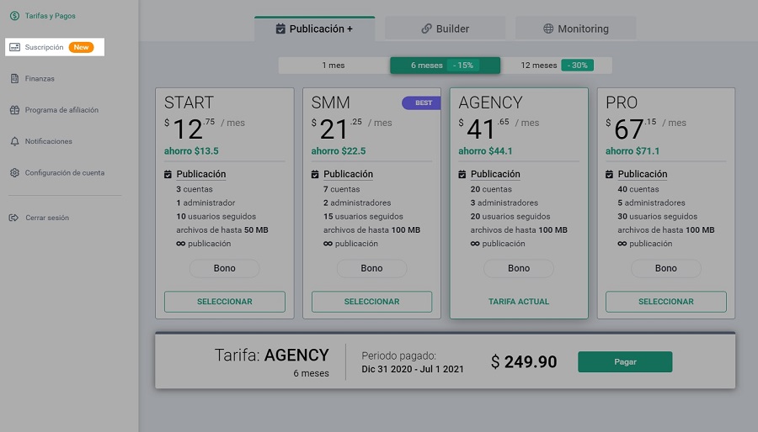Expand the Bono details in START plan
The width and height of the screenshot is (758, 432).
[x=224, y=268]
